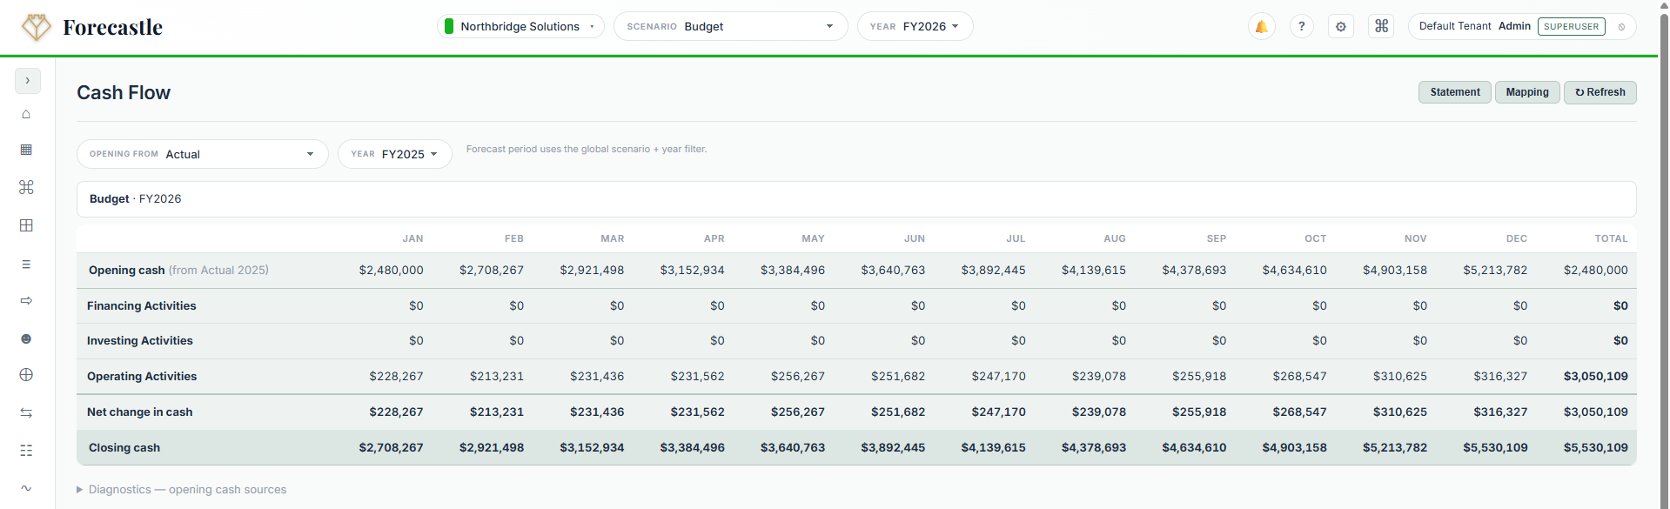Expand Diagnostics opening cash sources
The image size is (1670, 509).
pyautogui.click(x=181, y=489)
